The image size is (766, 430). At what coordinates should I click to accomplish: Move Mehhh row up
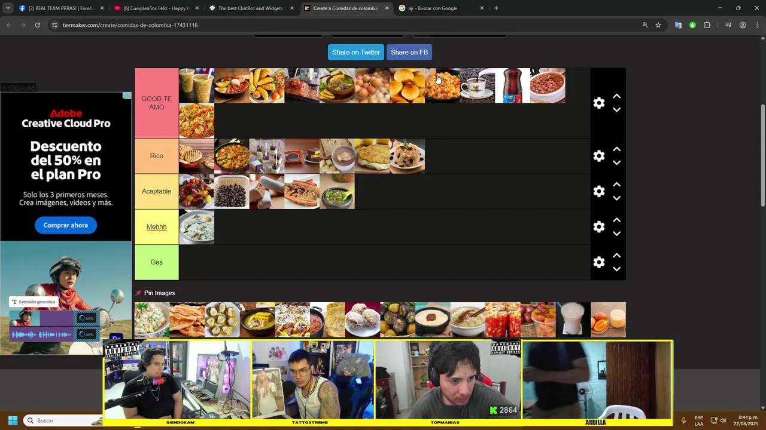616,220
